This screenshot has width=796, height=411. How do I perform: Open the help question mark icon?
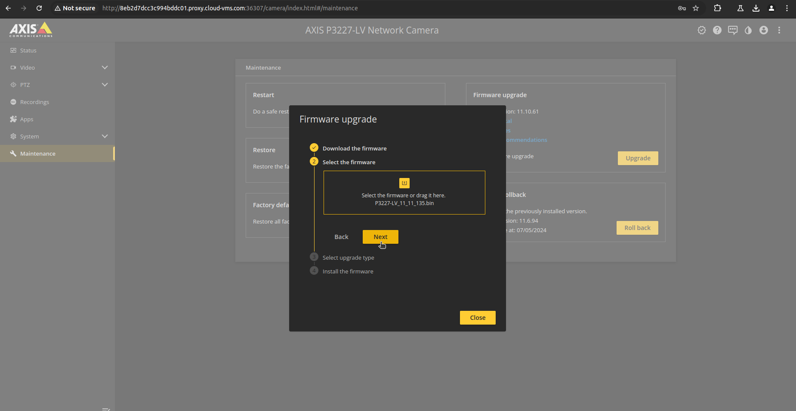[x=717, y=30]
